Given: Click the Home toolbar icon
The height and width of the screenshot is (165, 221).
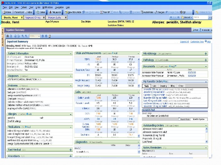Looking at the screenshot, I should point(7,12).
